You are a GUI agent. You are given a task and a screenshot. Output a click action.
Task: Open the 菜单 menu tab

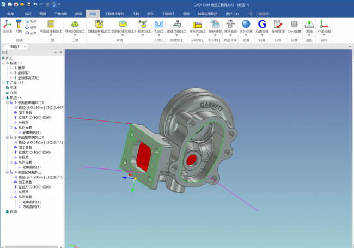pyautogui.click(x=10, y=12)
